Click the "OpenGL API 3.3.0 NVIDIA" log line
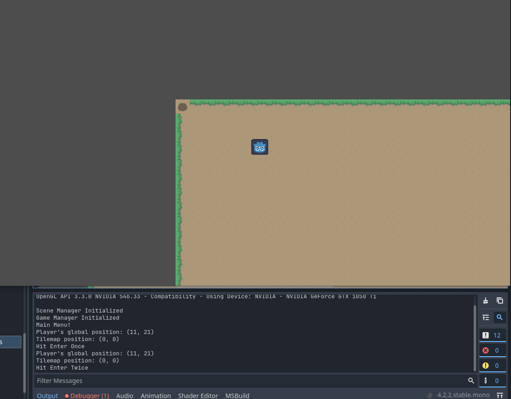 [206, 296]
